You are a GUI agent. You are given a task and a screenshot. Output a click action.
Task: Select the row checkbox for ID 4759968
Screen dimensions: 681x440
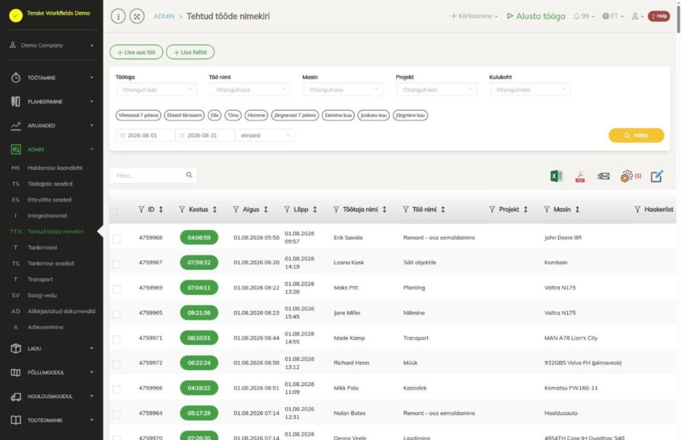point(116,239)
